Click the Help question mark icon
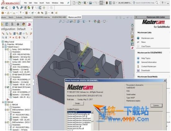 coord(163,3)
